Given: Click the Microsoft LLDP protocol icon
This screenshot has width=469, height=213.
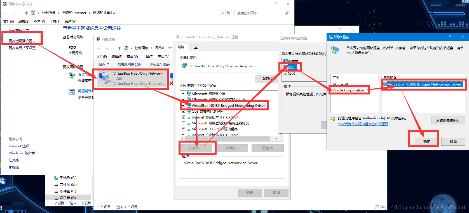Looking at the screenshot, I should point(189,129).
